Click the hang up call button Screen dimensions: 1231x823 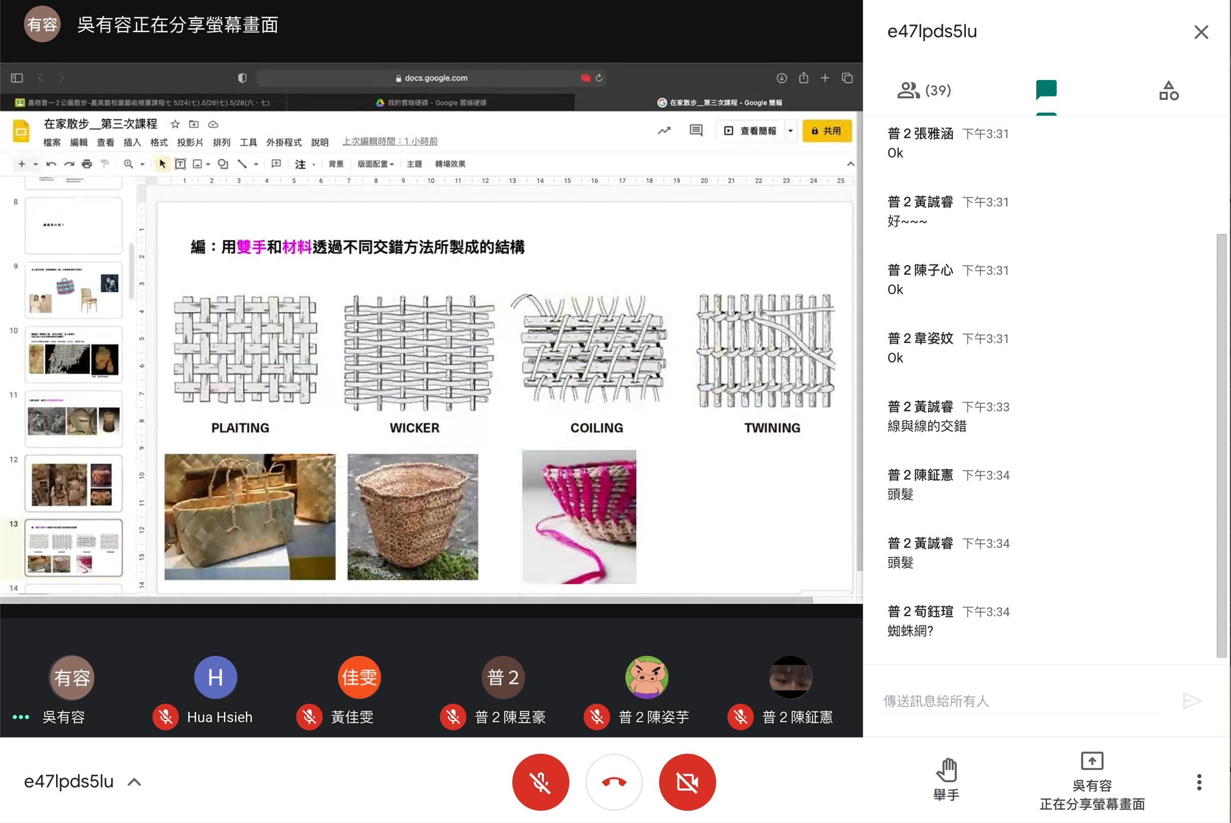[614, 782]
